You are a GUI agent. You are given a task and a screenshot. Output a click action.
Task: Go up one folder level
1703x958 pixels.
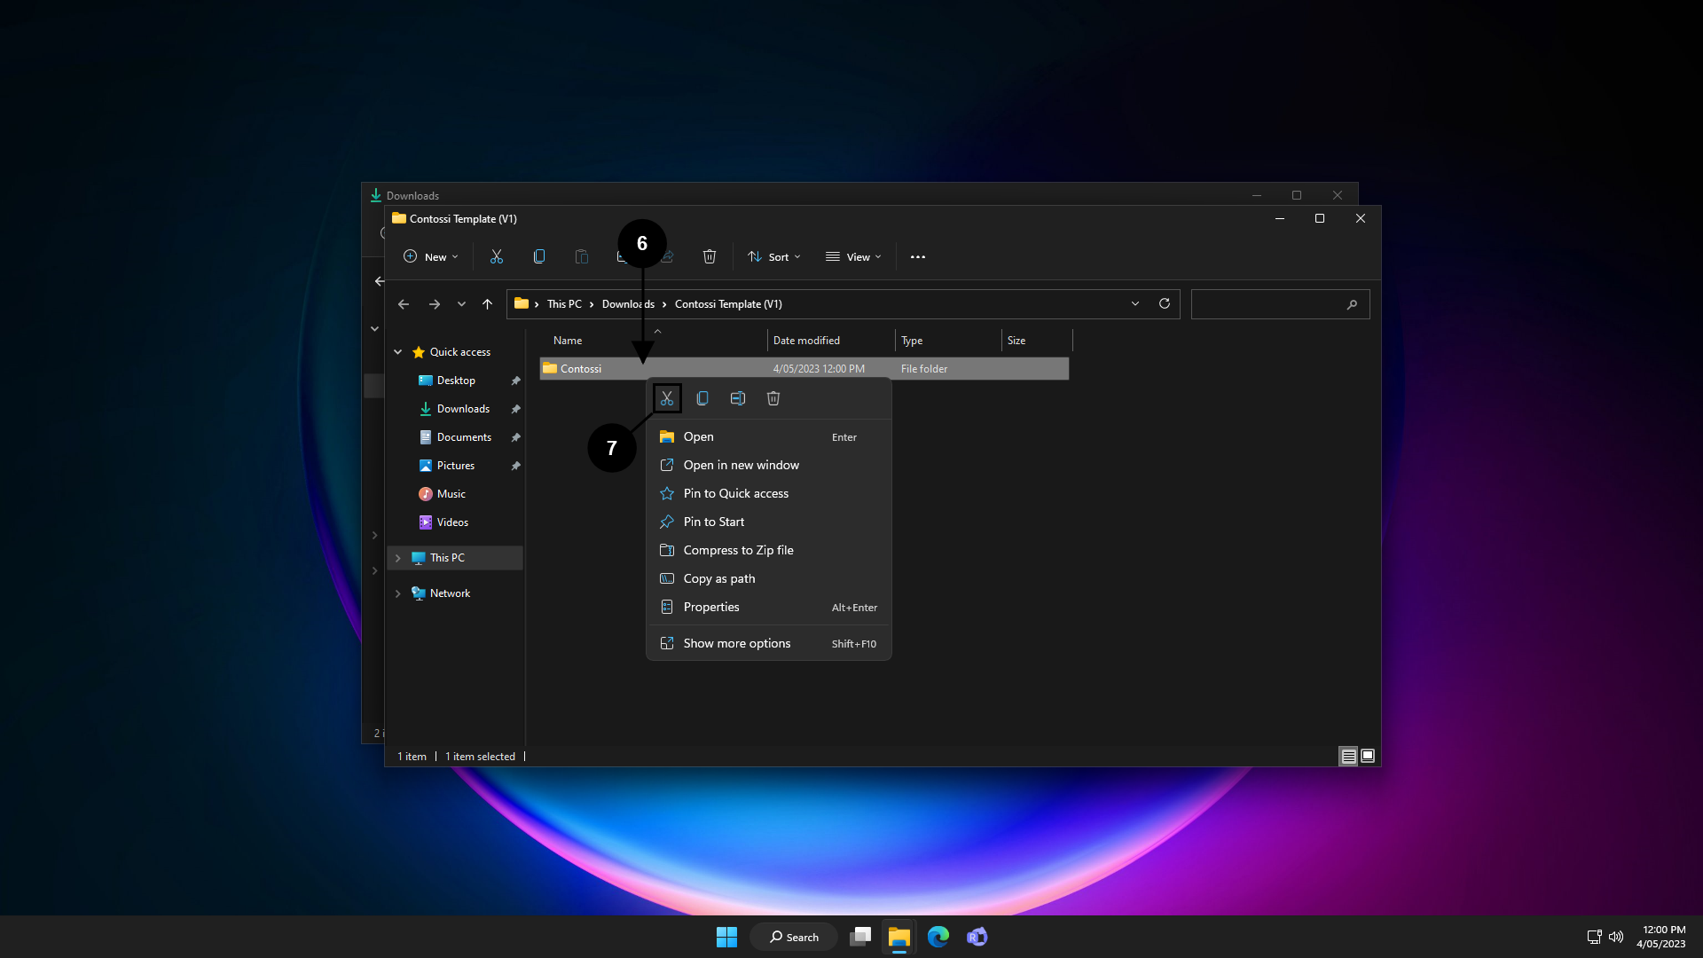[487, 303]
